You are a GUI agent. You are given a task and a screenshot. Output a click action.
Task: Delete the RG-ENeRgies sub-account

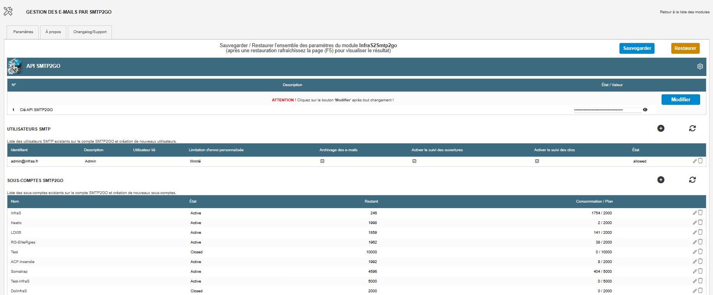[701, 242]
